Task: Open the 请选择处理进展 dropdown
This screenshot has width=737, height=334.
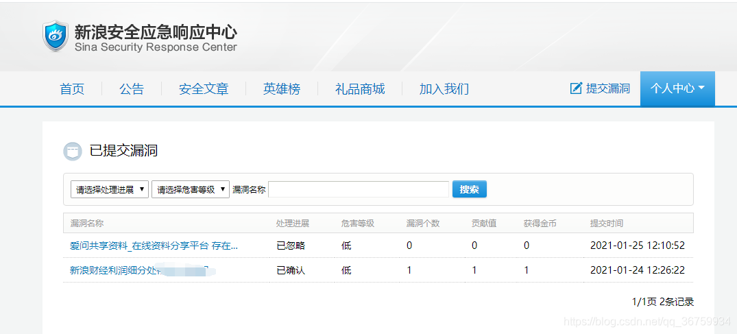Action: pyautogui.click(x=110, y=189)
